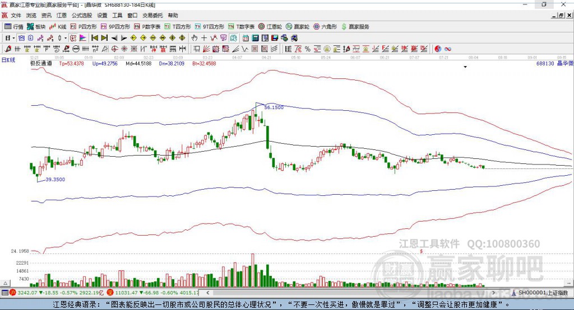Click horizontal scrollbar left arrow
The width and height of the screenshot is (574, 310).
click(207, 293)
